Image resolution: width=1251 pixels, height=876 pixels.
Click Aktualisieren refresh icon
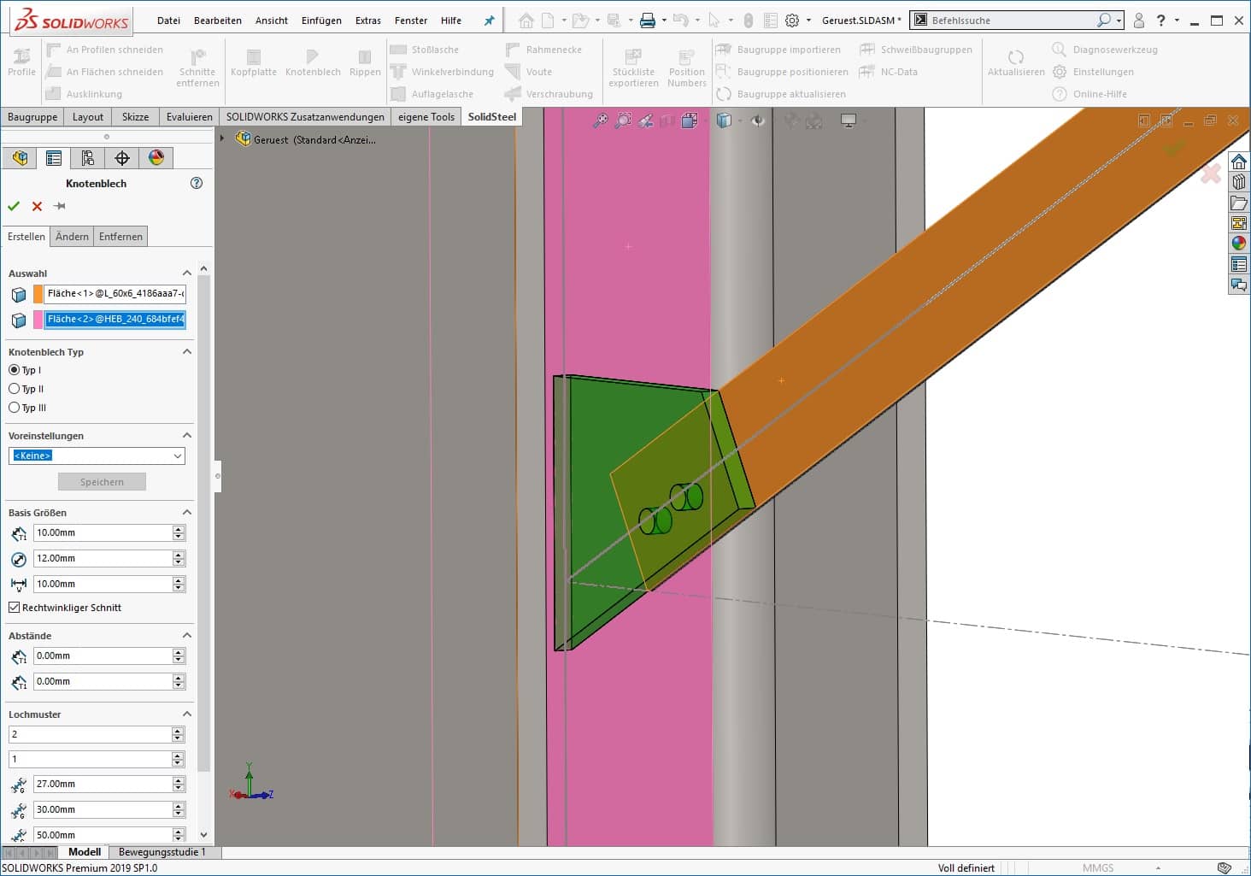click(x=1016, y=62)
